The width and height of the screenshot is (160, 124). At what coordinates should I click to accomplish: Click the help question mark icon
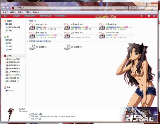click(x=154, y=16)
